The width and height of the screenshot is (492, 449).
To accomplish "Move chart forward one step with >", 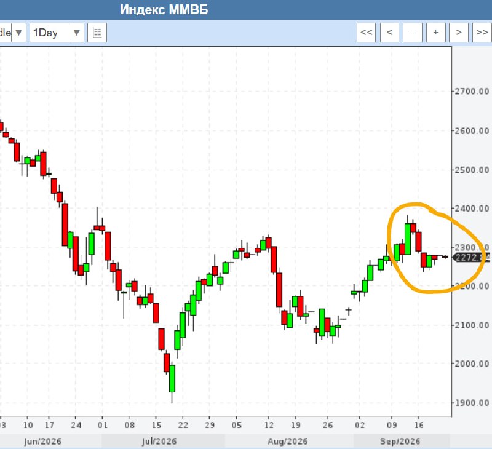I will (x=459, y=33).
